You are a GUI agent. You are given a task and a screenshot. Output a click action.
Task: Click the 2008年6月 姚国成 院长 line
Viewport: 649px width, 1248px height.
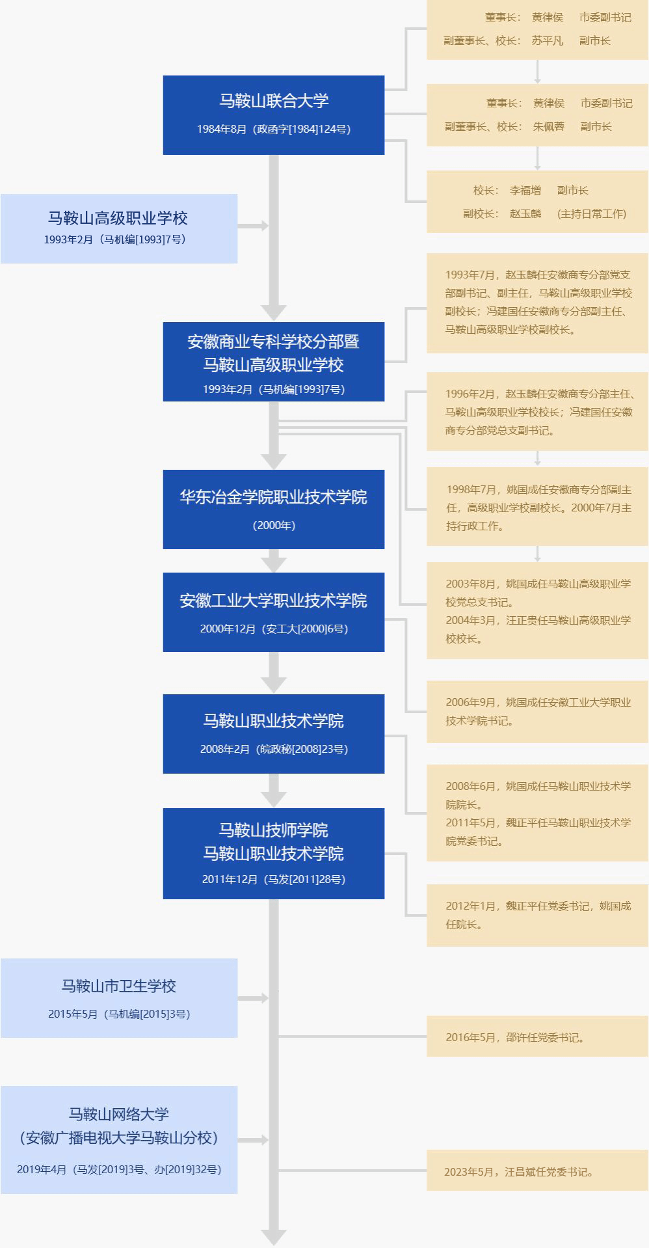coord(538,795)
